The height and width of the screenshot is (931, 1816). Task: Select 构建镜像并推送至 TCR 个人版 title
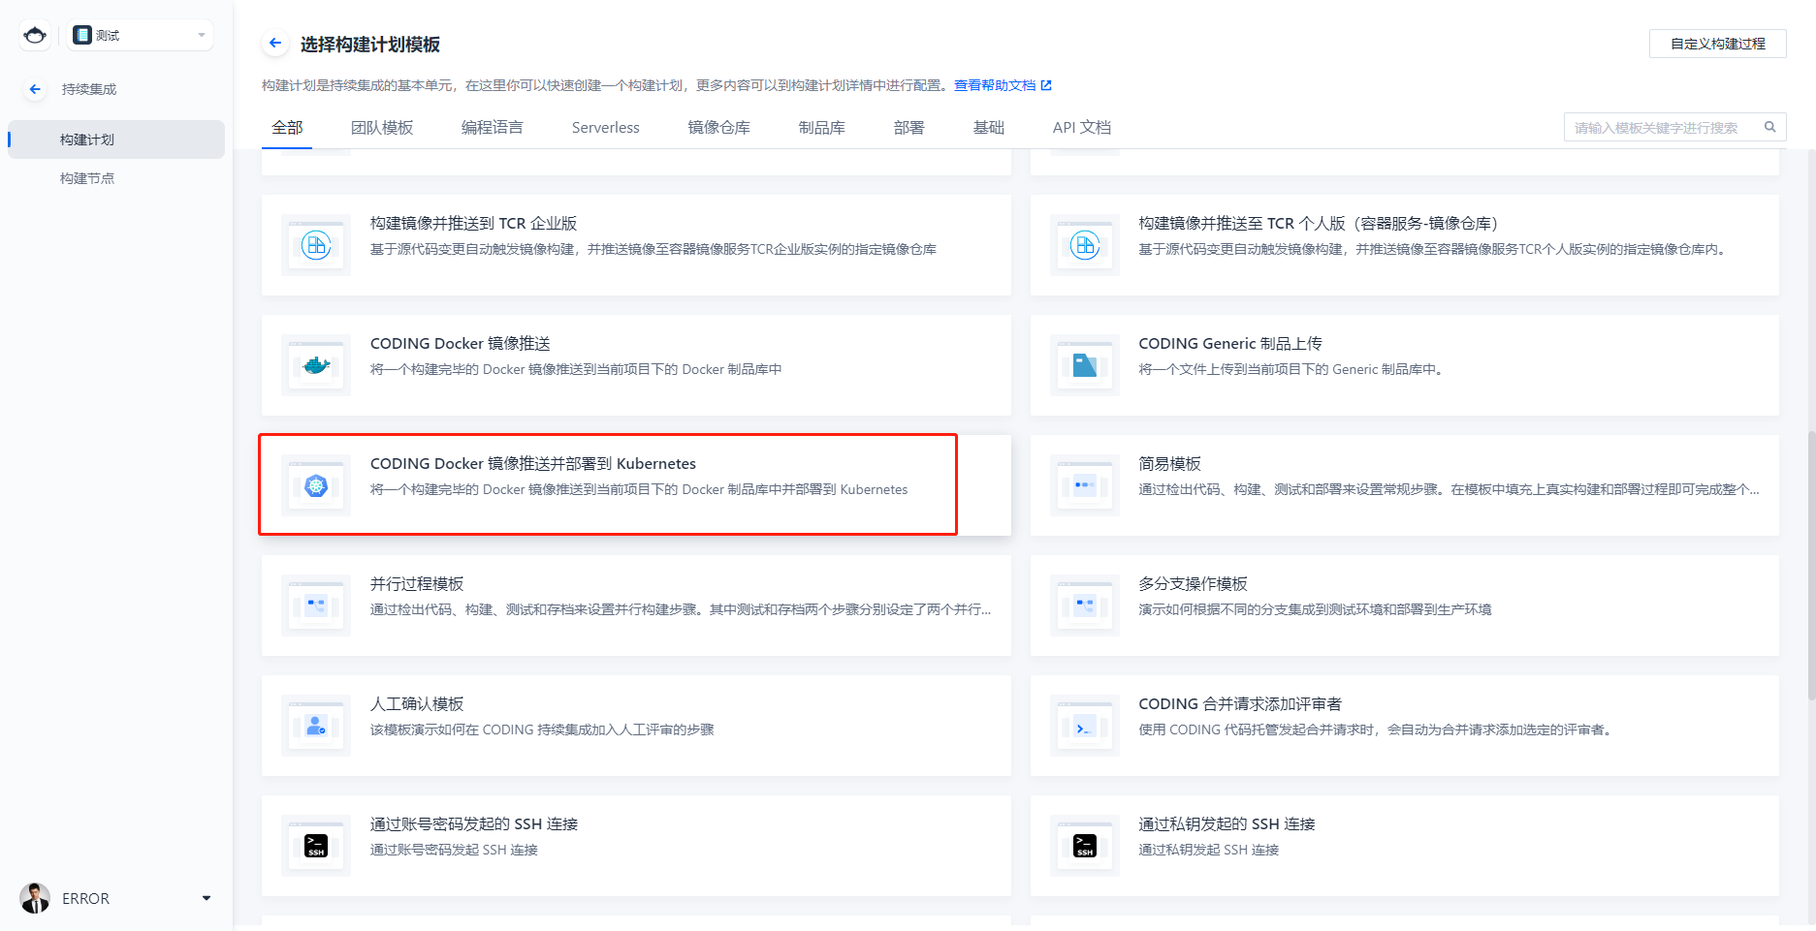[1319, 224]
